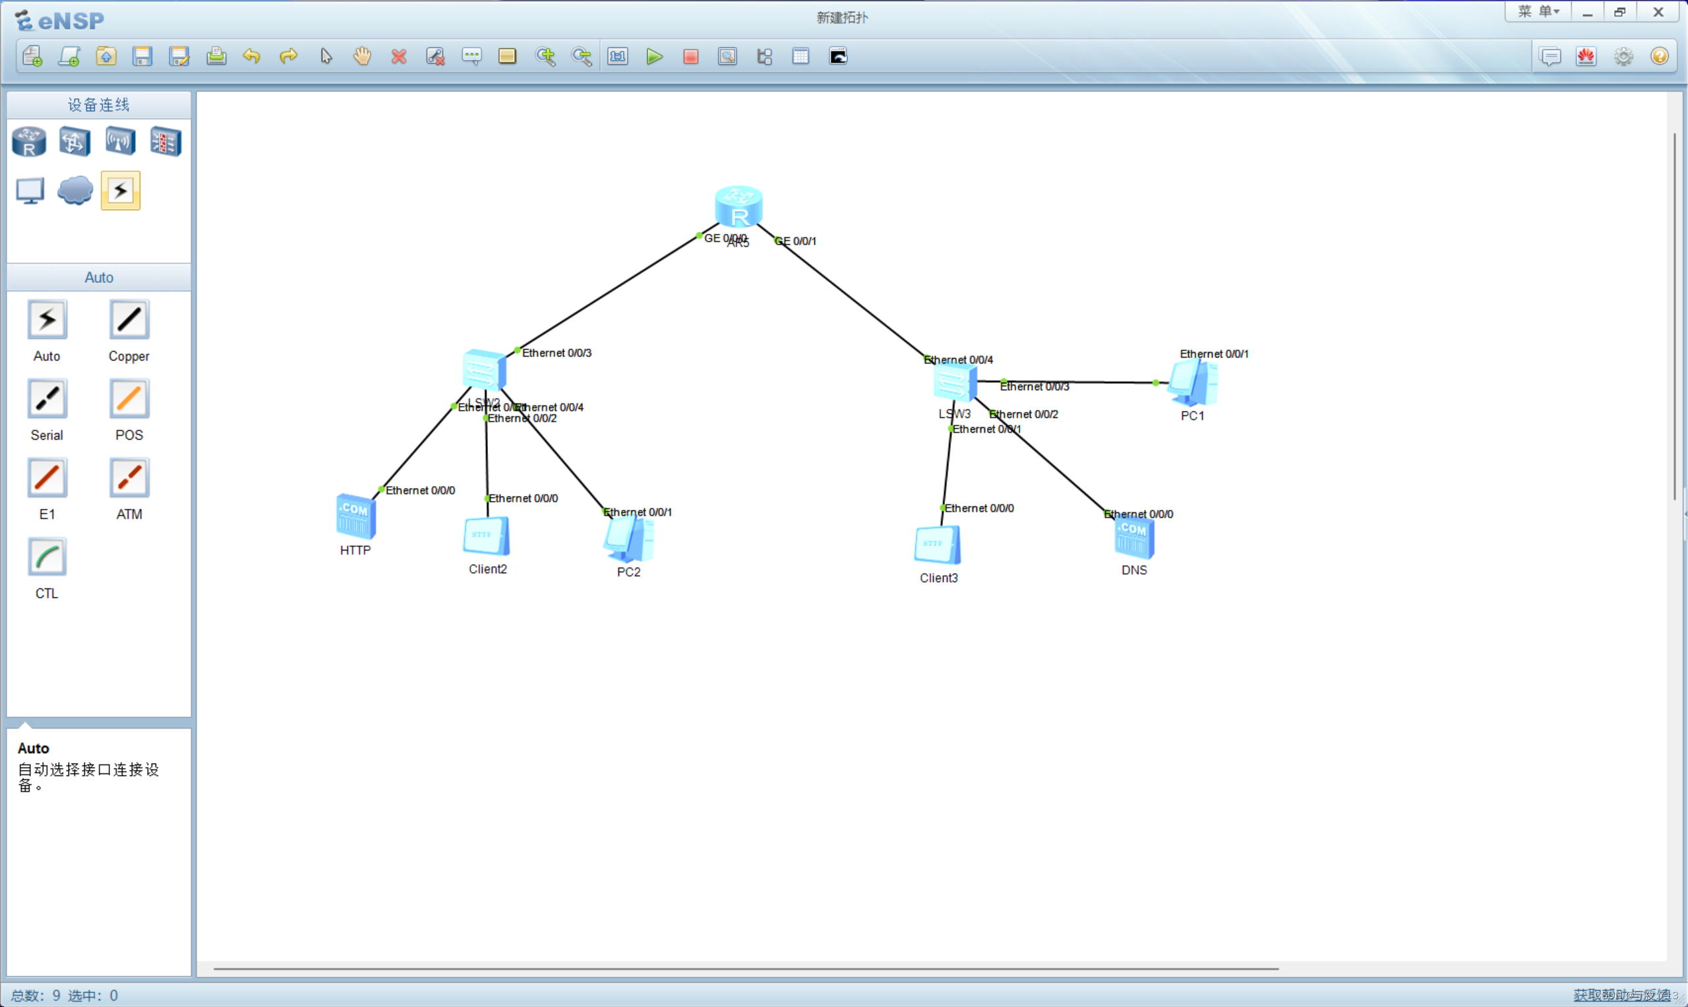Select the Firewall device category
This screenshot has width=1688, height=1007.
[166, 142]
